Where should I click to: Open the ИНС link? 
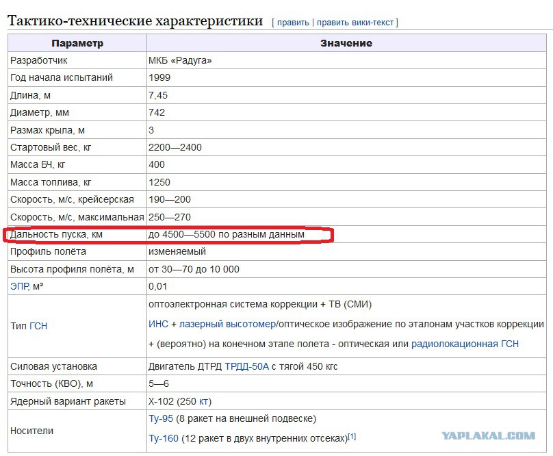(158, 324)
